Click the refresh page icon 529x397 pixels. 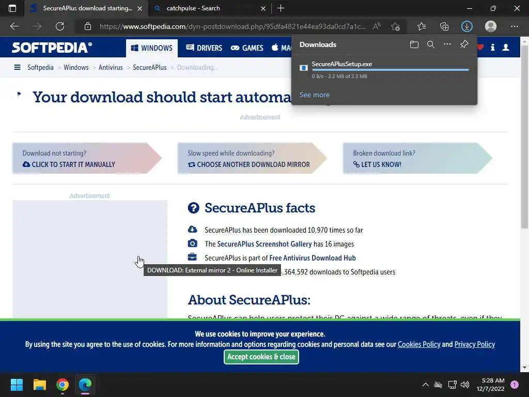click(x=60, y=26)
